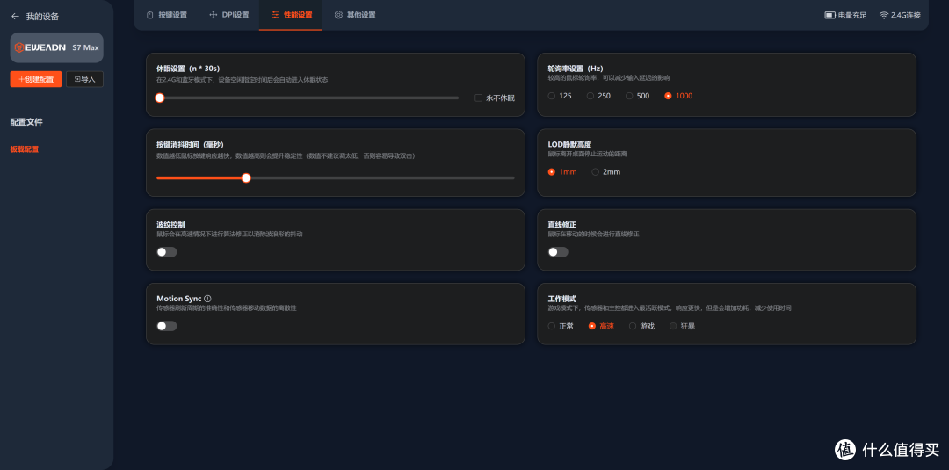Click the back arrow beside 我的设备
949x470 pixels.
click(15, 17)
